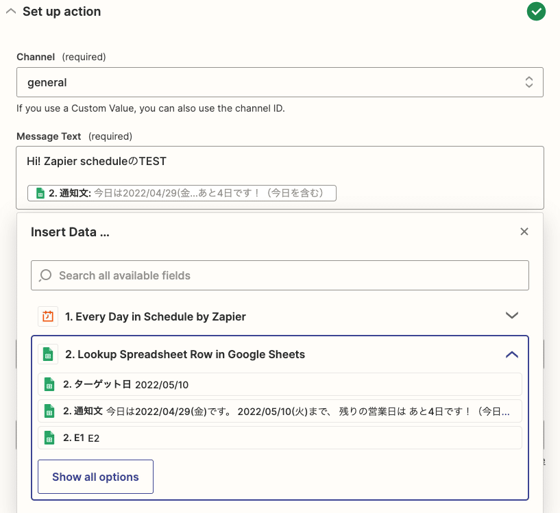Insert the 通知文 field option

[280, 411]
